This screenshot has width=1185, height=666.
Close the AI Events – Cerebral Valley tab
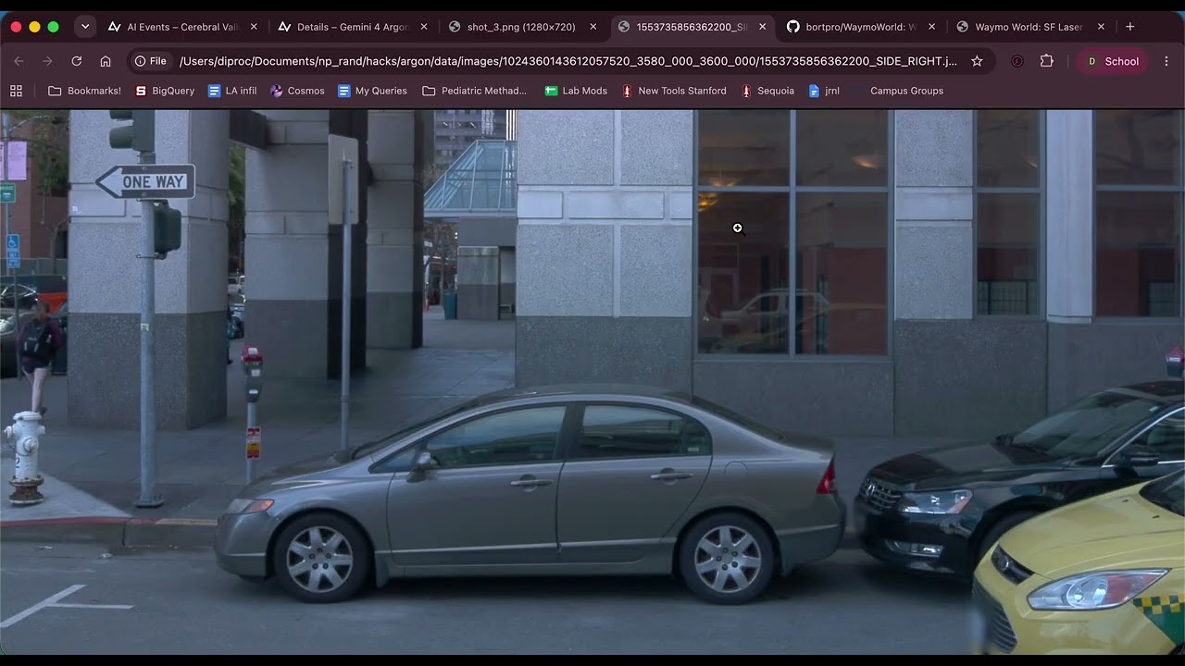pos(254,27)
